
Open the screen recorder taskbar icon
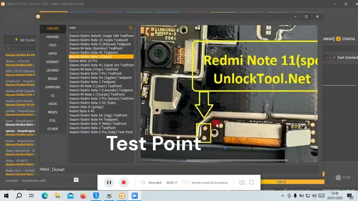pos(135,196)
